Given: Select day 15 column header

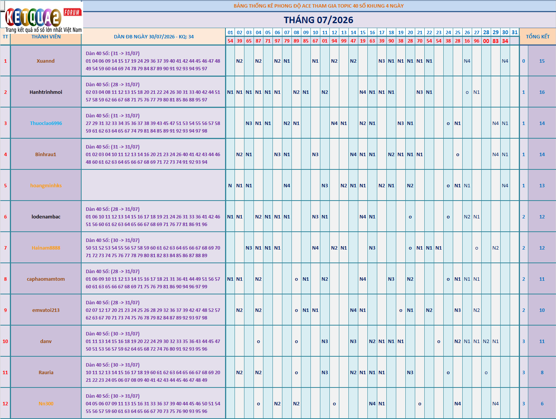Looking at the screenshot, I should (x=363, y=32).
